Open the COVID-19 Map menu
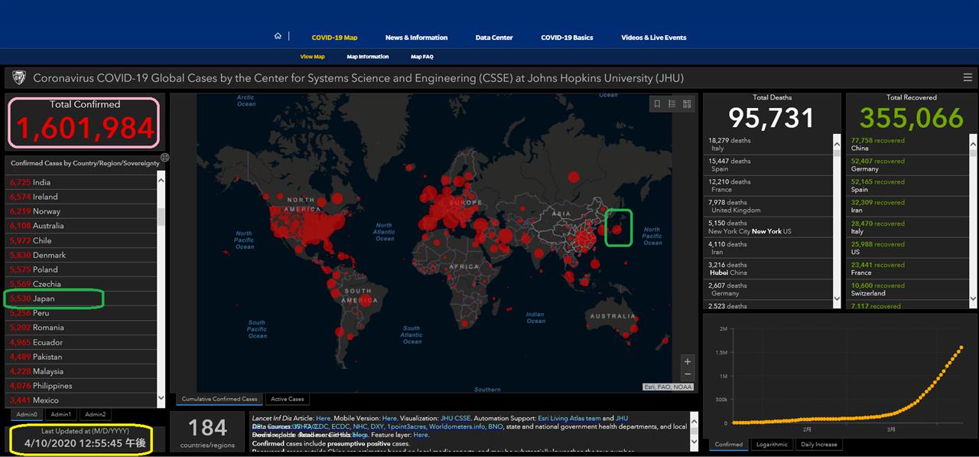 click(334, 38)
